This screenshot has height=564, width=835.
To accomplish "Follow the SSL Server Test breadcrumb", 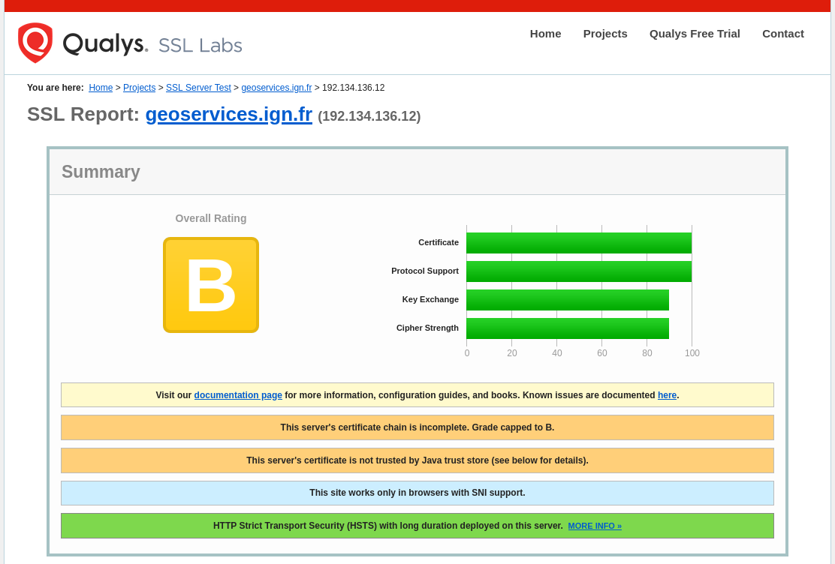I will [198, 87].
